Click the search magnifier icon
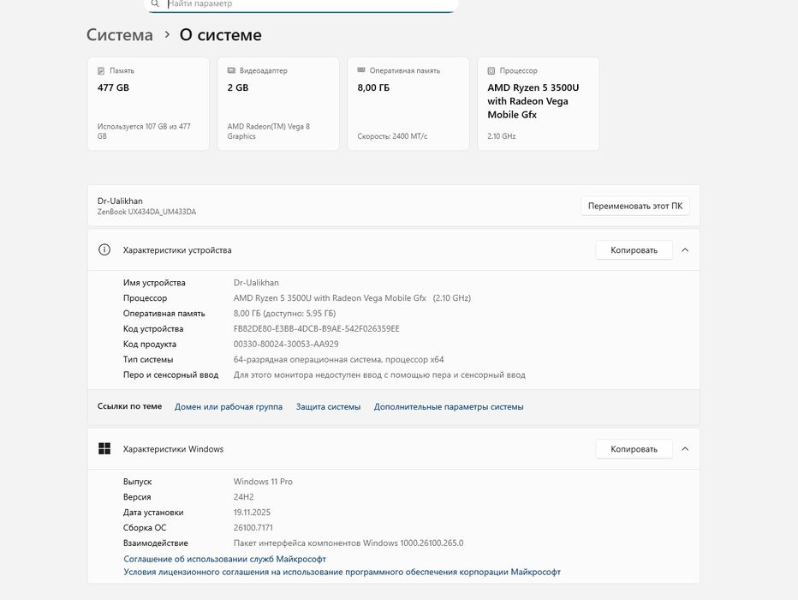This screenshot has width=798, height=600. click(155, 3)
